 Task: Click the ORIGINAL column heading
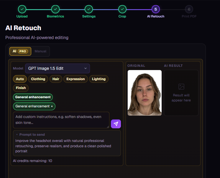click(136, 66)
